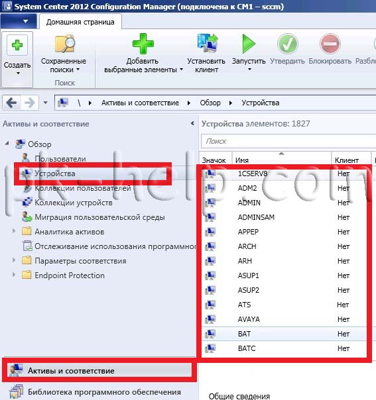
Task: Expand the Параметры соответствия node
Action: pos(14,260)
